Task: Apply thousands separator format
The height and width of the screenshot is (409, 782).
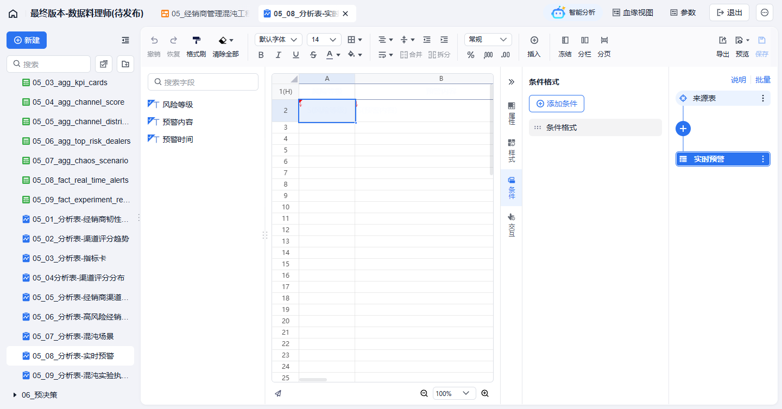Action: pyautogui.click(x=488, y=55)
